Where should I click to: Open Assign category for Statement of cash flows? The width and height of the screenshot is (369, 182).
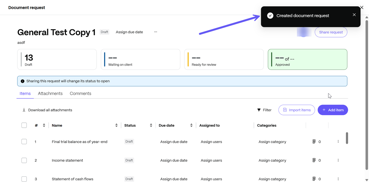(x=272, y=179)
